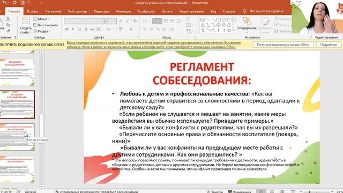
Task: Click the Что вы хотите сделать search field
Action: click(x=266, y=11)
